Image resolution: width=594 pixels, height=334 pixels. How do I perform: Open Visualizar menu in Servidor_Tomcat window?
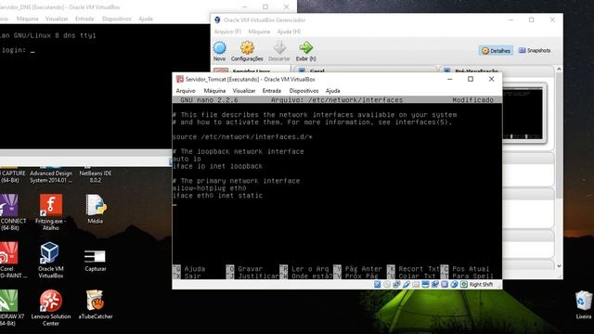click(243, 91)
